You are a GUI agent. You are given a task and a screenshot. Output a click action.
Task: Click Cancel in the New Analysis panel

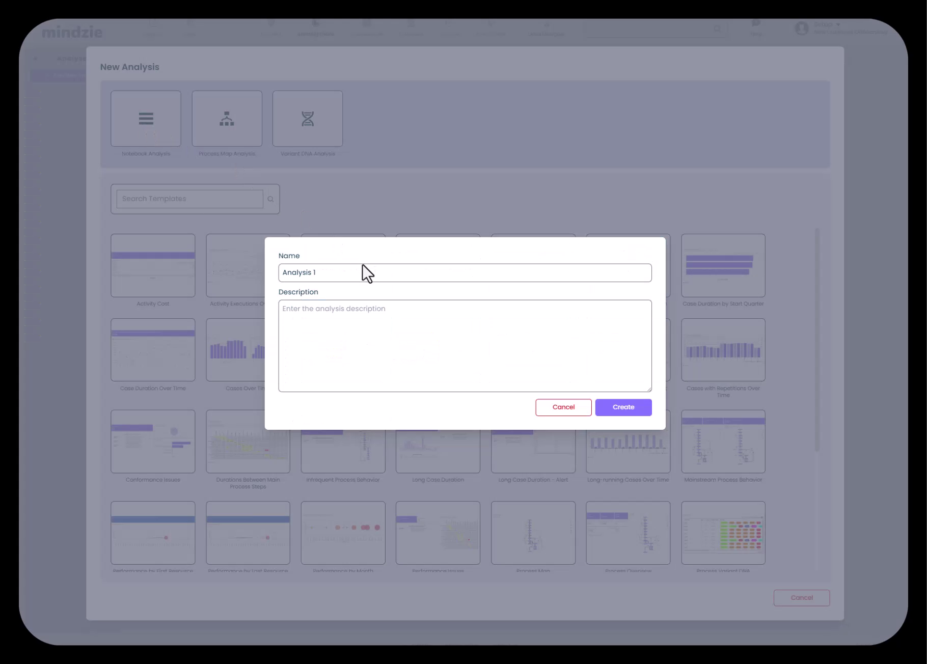click(801, 598)
